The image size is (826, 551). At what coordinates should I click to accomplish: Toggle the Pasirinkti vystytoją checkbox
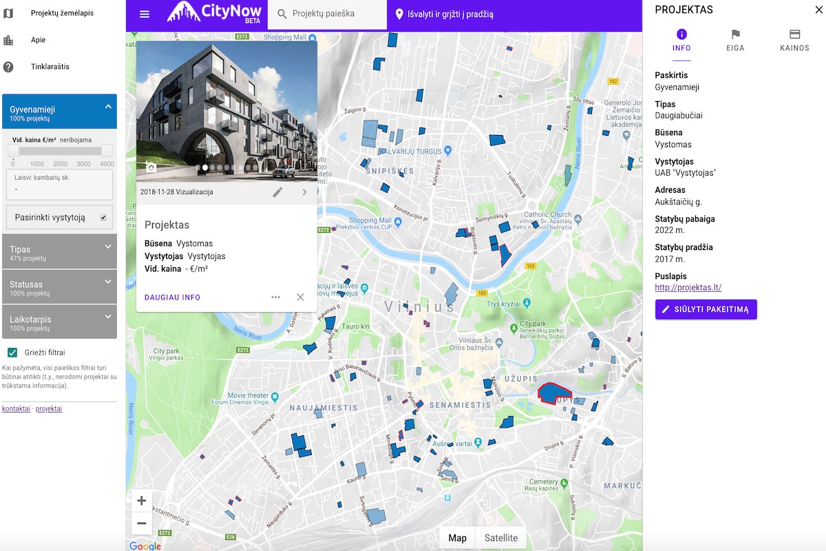(x=103, y=218)
